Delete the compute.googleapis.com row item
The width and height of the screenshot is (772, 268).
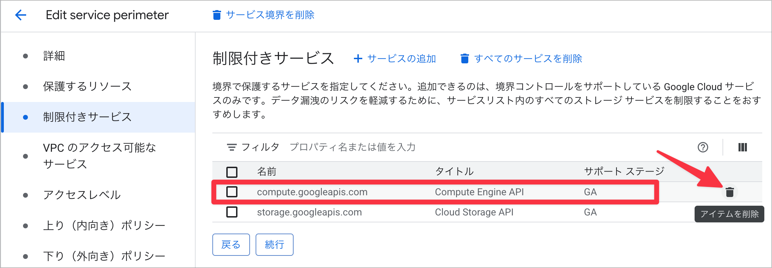pos(729,192)
